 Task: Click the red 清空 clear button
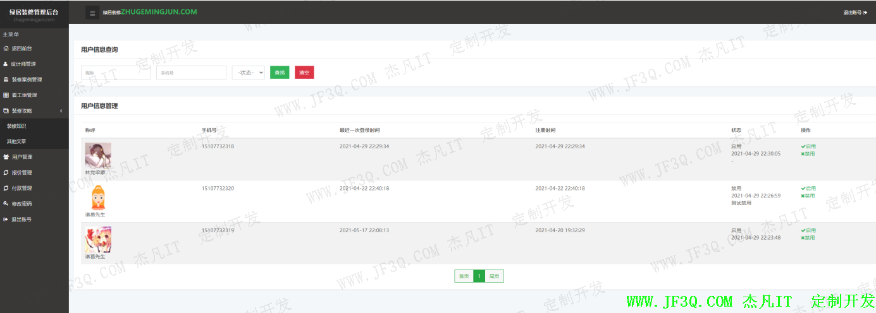point(304,73)
